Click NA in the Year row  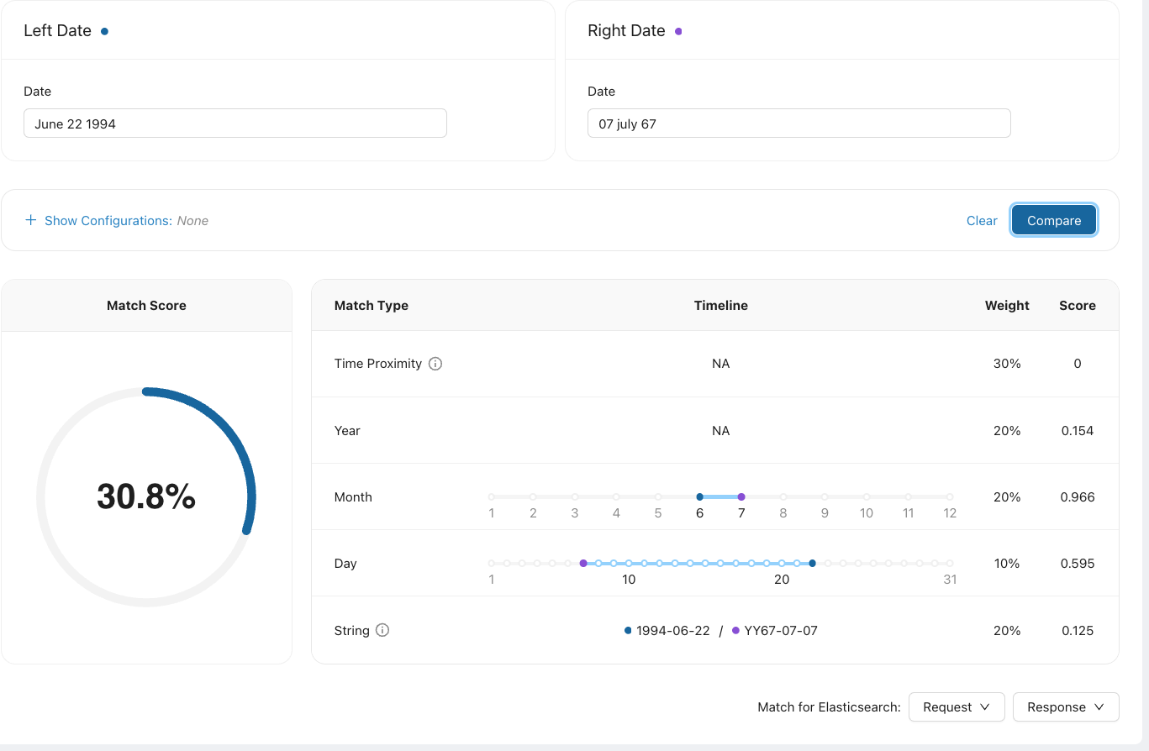pyautogui.click(x=721, y=431)
